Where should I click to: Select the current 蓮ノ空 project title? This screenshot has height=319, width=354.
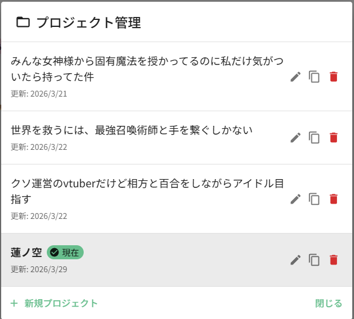click(26, 252)
